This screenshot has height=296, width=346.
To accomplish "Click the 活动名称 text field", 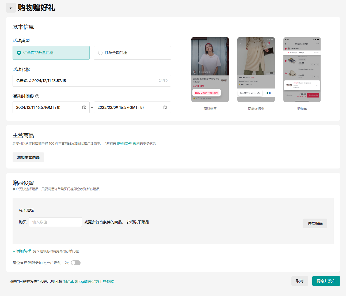I will pyautogui.click(x=86, y=81).
